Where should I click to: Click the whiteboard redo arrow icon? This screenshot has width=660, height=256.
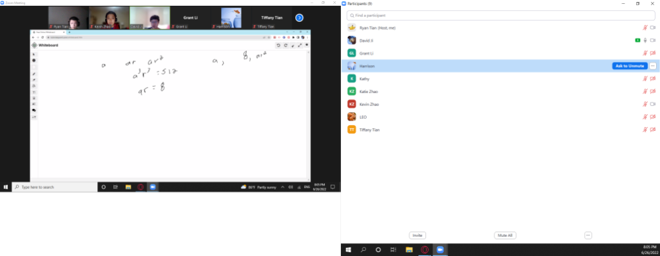(x=286, y=45)
